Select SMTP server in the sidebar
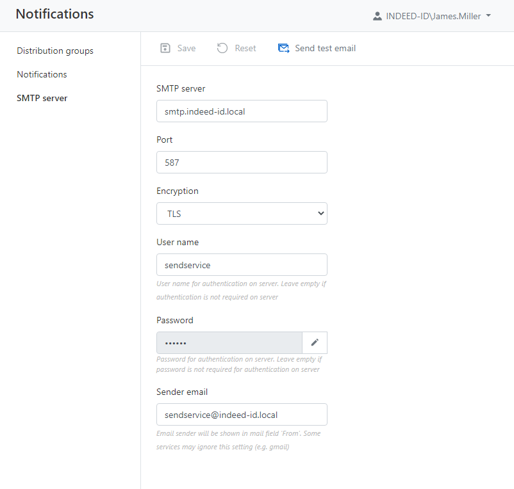514x489 pixels. 42,98
